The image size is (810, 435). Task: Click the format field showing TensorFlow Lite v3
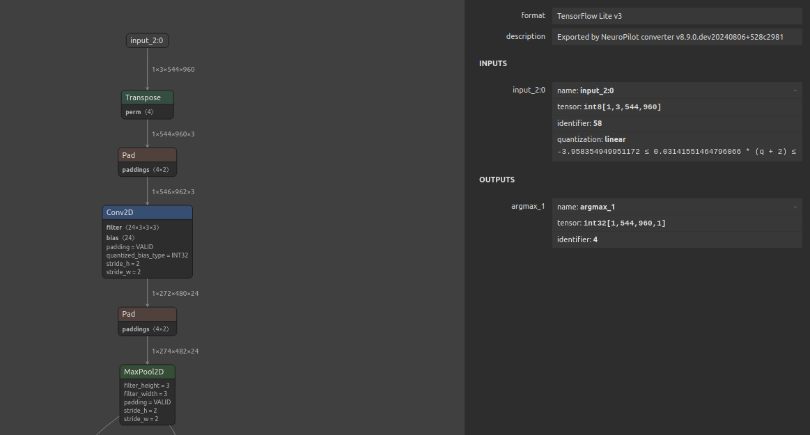[x=676, y=16]
